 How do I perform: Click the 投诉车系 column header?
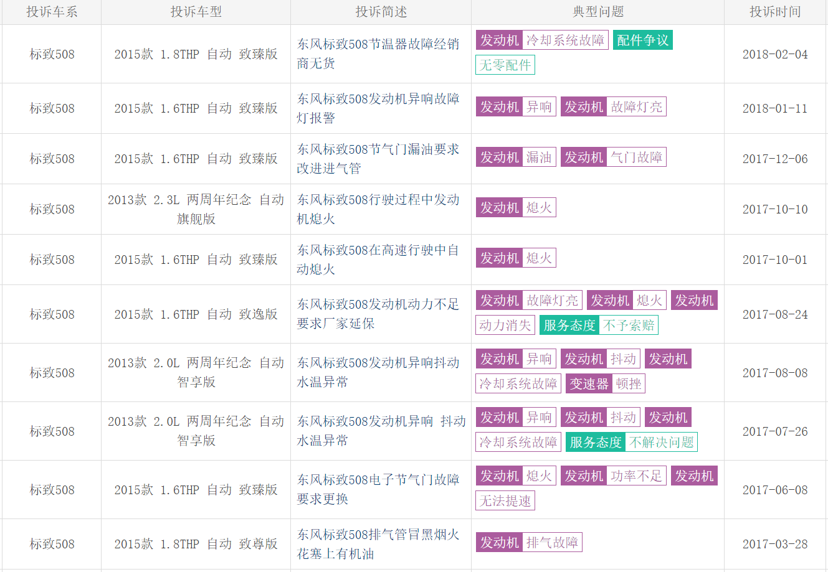(x=52, y=12)
